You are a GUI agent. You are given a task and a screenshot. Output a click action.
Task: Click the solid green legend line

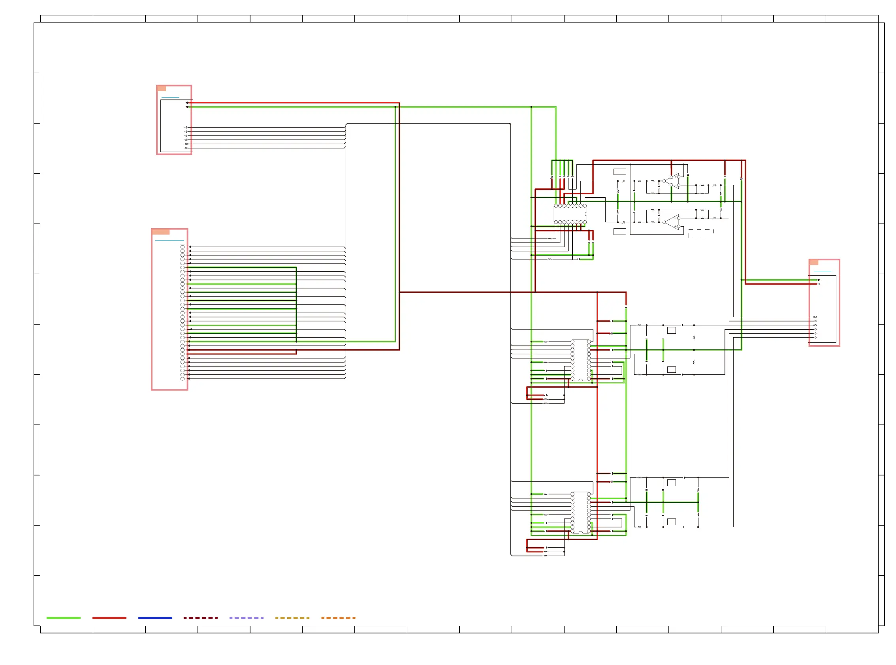(64, 618)
